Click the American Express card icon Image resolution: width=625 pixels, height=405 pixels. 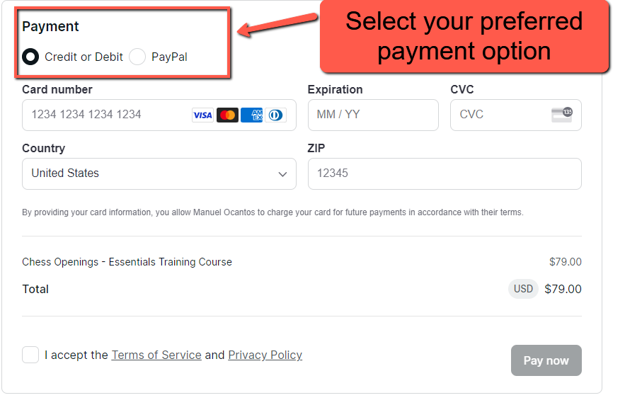tap(251, 115)
